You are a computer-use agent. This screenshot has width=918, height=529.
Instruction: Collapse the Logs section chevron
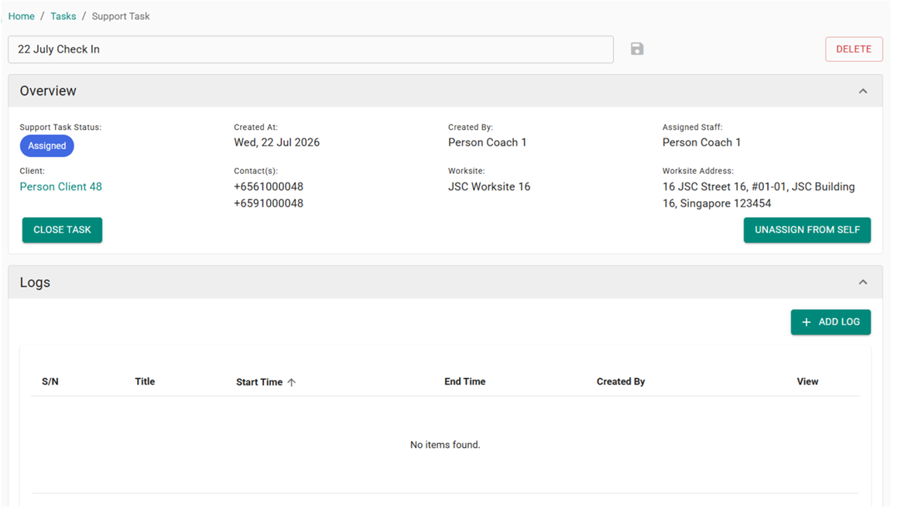click(863, 282)
